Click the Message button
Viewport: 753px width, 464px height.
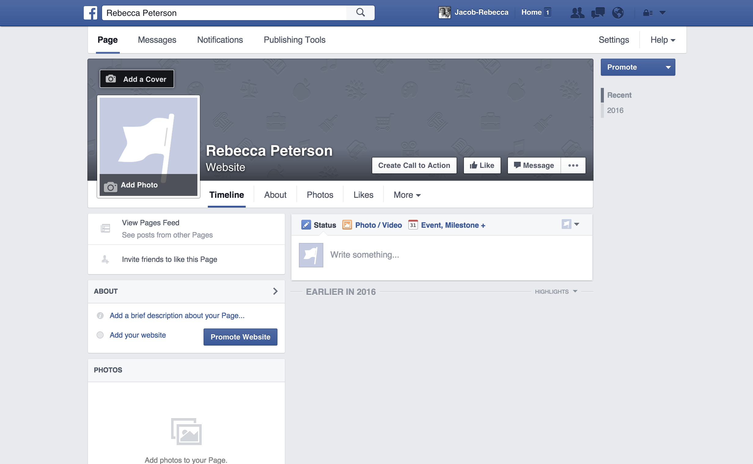(x=534, y=165)
